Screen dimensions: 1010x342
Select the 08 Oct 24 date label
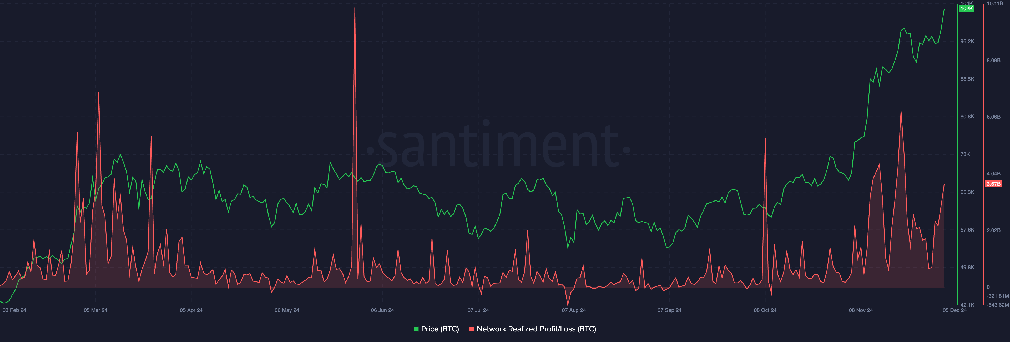pyautogui.click(x=765, y=310)
